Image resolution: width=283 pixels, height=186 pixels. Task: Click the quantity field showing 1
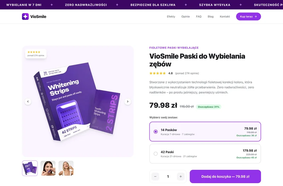click(168, 176)
